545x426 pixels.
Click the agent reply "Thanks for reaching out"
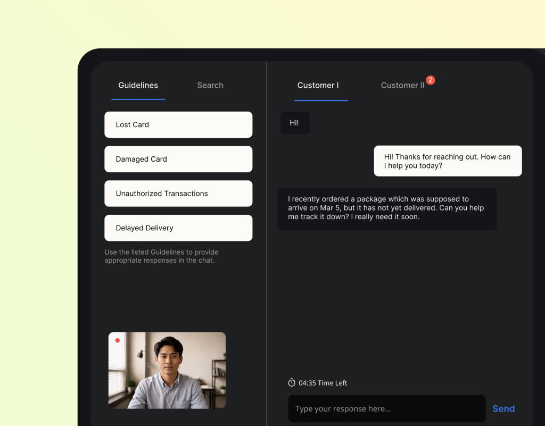(448, 161)
